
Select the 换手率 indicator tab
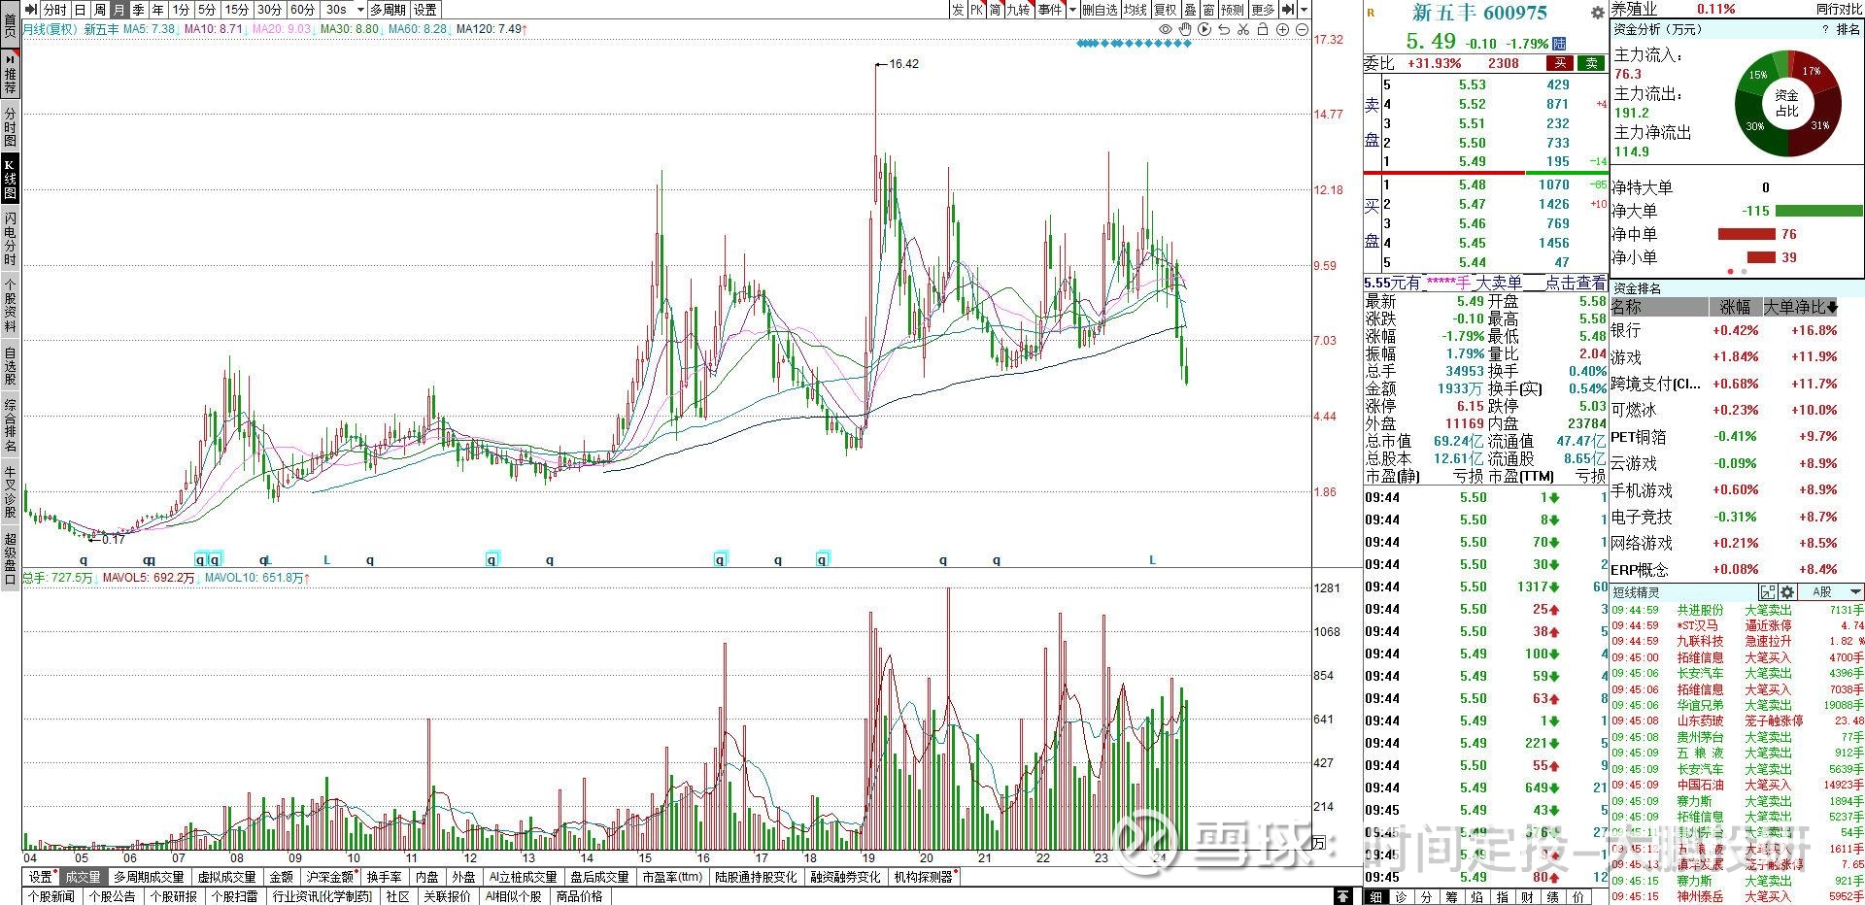(385, 877)
